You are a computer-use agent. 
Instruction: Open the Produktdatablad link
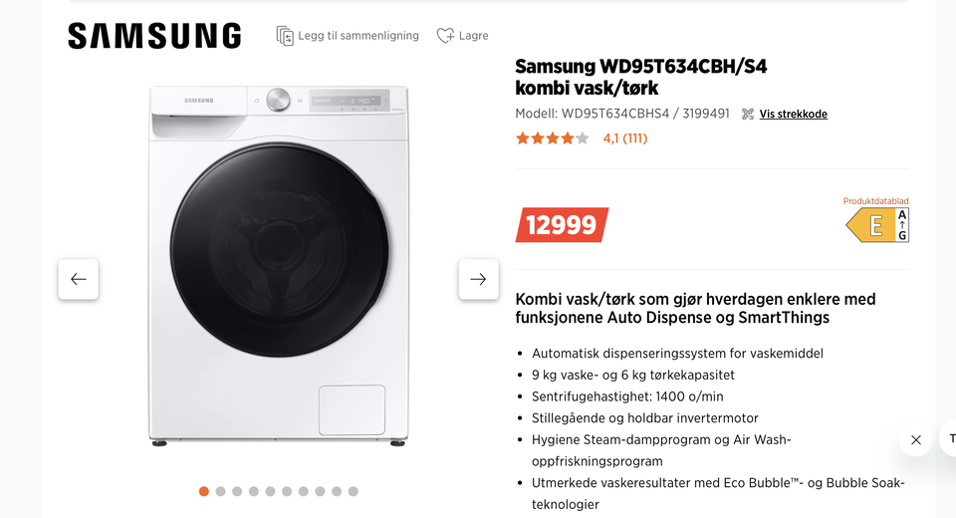coord(875,201)
